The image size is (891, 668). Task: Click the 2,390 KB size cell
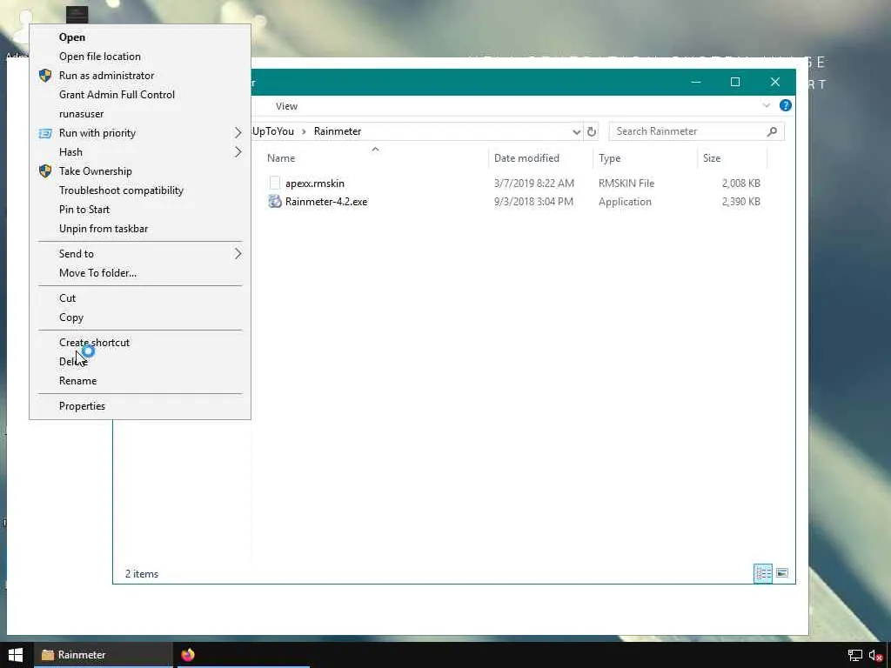(x=740, y=202)
